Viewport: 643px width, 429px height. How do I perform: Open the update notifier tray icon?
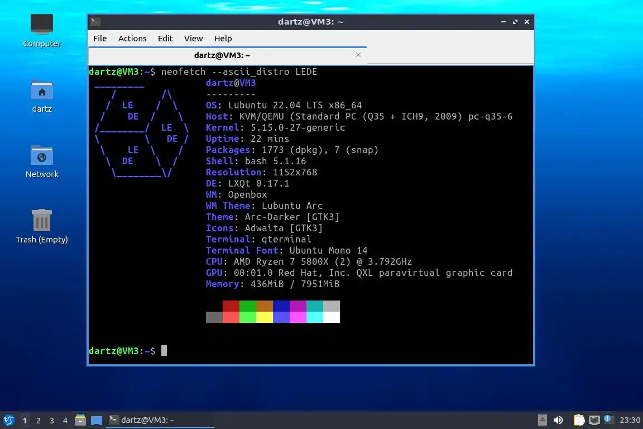pyautogui.click(x=608, y=420)
